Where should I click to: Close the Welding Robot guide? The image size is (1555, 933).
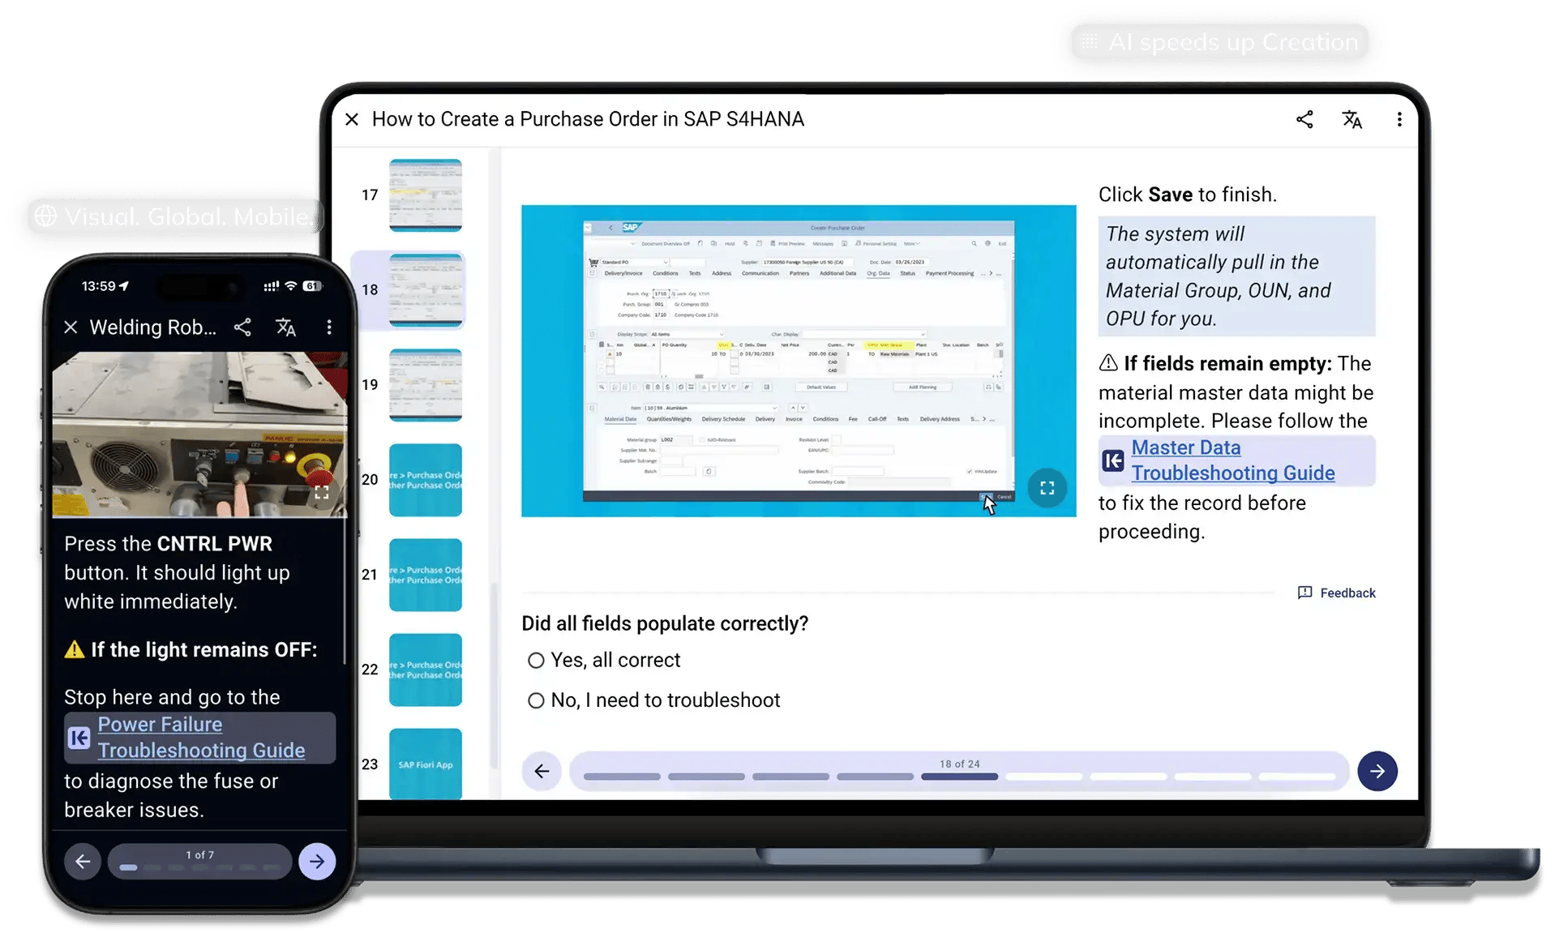71,327
